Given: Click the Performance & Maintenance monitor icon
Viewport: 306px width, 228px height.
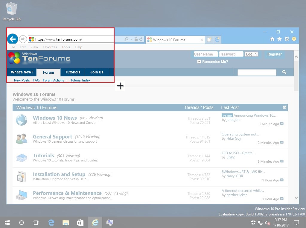Looking at the screenshot, I should tap(22, 195).
